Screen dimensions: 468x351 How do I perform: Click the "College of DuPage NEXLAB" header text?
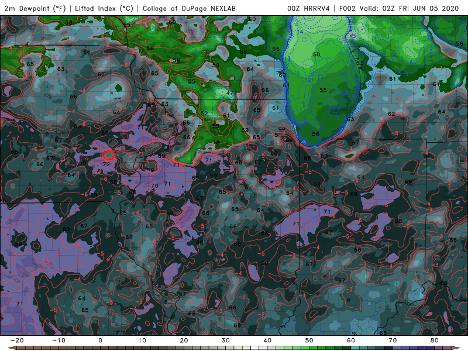[x=189, y=8]
